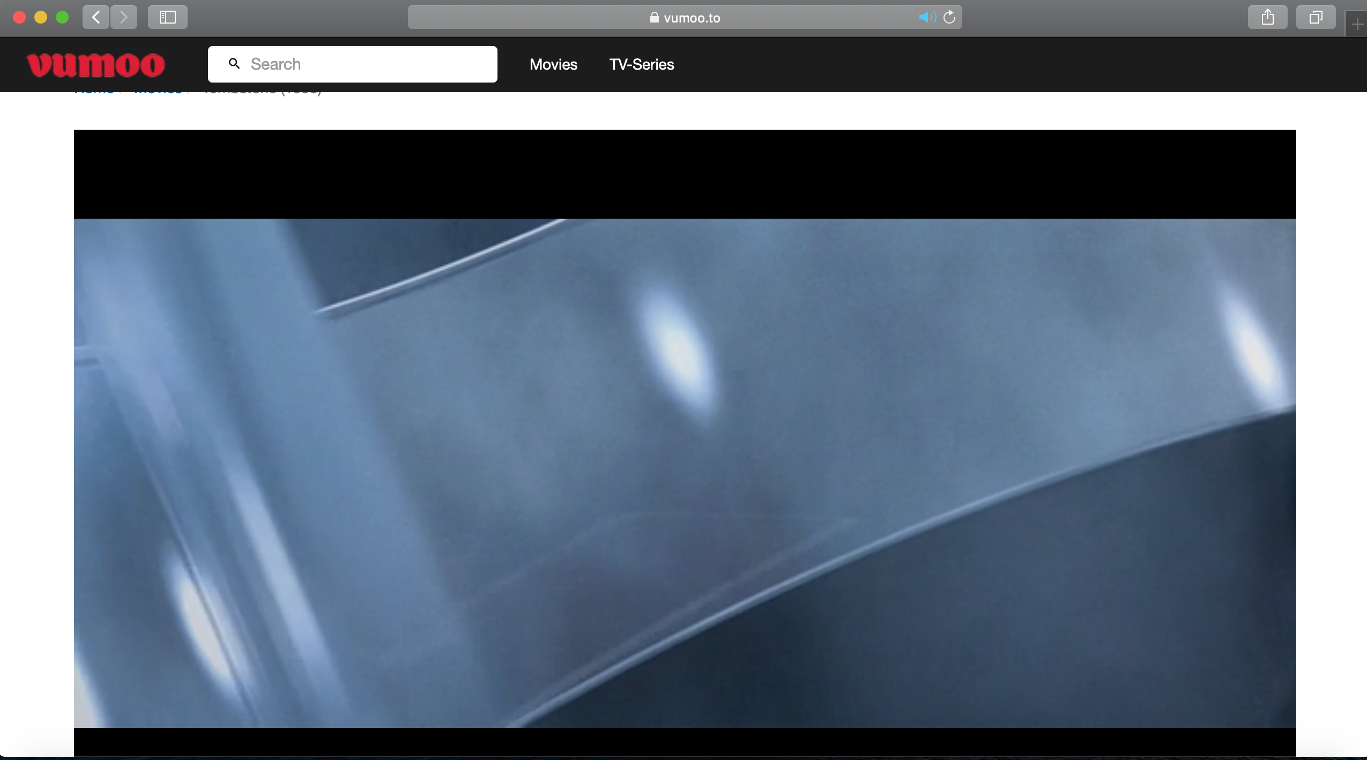This screenshot has width=1367, height=760.
Task: Click the Movies breadcrumb link
Action: pos(157,91)
